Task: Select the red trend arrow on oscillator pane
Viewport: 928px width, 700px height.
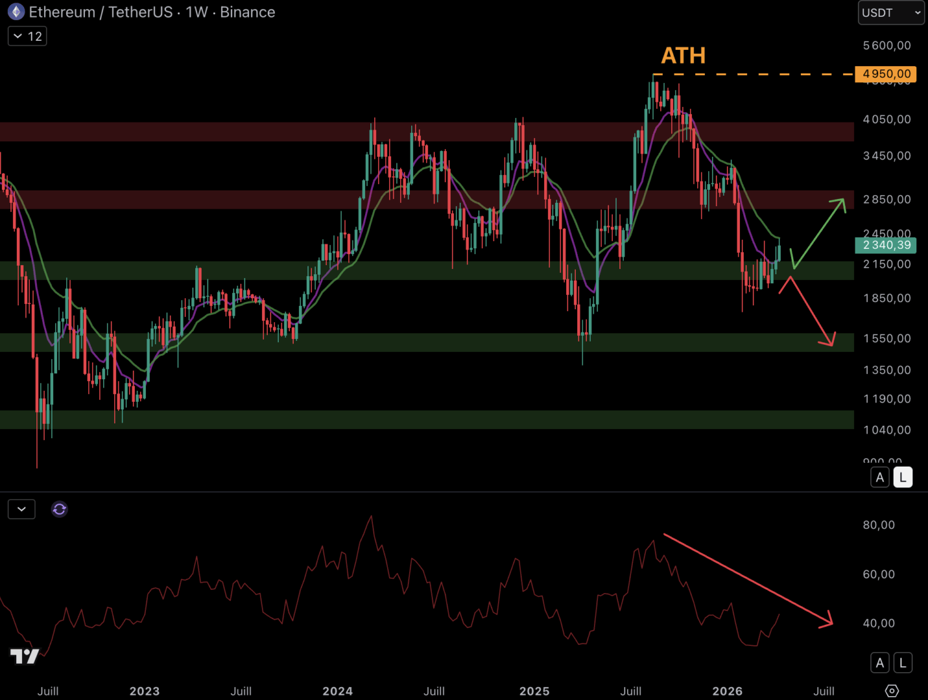Action: [746, 579]
